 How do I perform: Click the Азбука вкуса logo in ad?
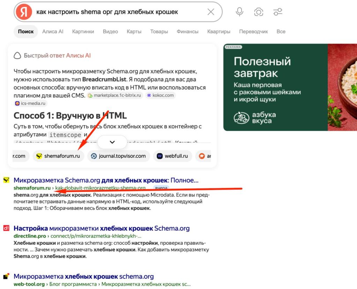255,118
